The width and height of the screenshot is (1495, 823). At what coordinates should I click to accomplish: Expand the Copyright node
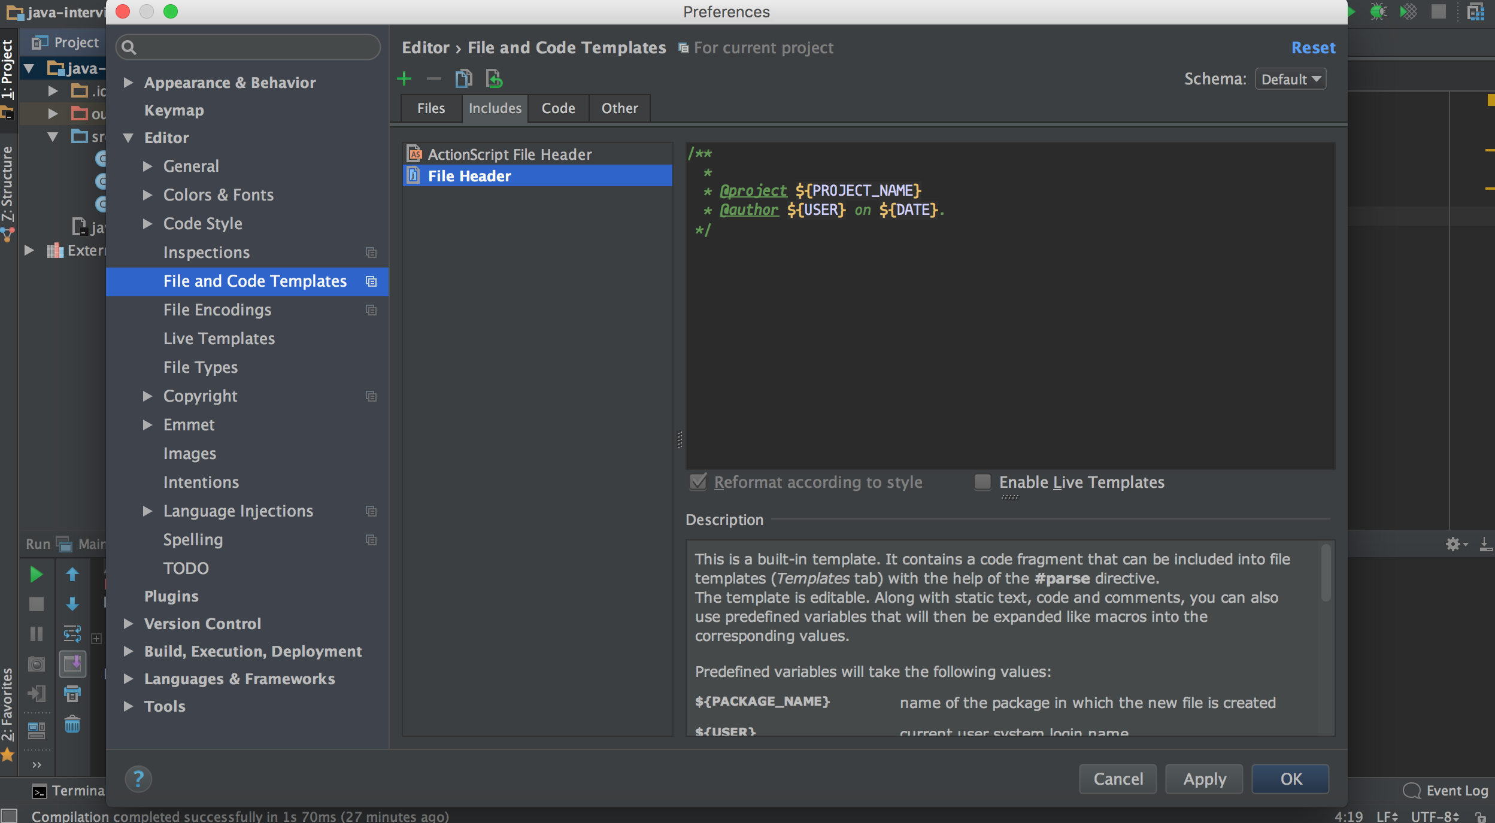tap(147, 396)
